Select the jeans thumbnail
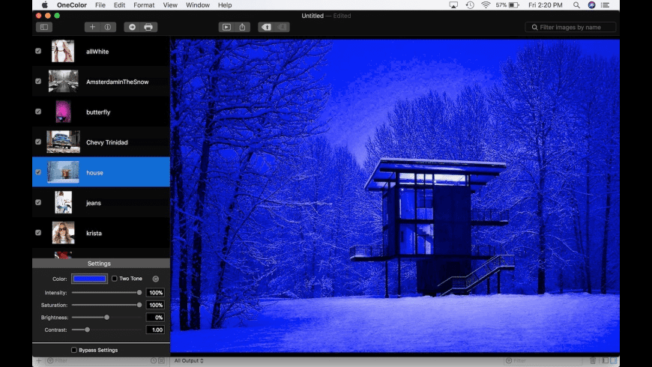 point(63,202)
